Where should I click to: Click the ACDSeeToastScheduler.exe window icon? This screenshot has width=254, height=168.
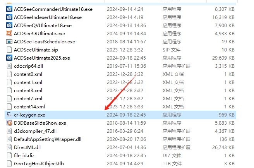click(9, 42)
